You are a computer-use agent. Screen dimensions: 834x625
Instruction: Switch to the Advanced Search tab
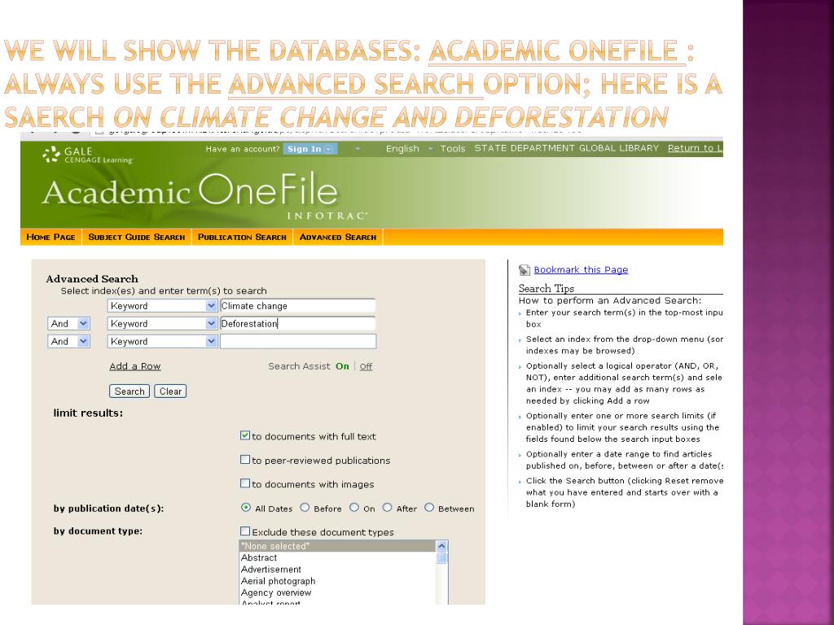[338, 237]
